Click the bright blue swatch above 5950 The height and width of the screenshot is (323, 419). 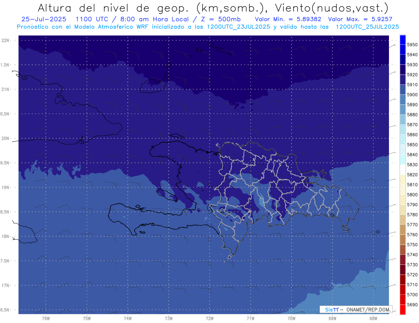(x=402, y=40)
